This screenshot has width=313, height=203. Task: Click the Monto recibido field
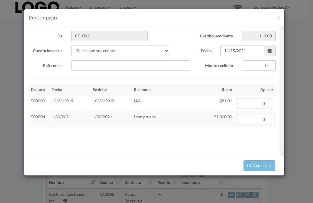pos(259,66)
